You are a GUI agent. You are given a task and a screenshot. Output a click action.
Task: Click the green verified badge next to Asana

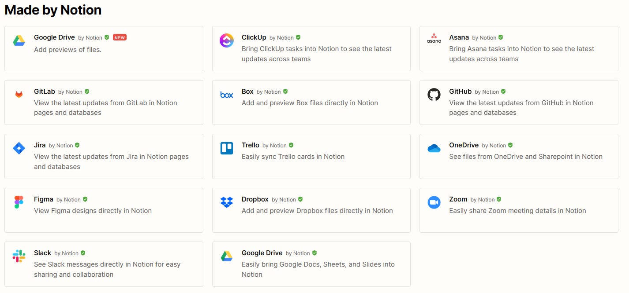pyautogui.click(x=501, y=37)
